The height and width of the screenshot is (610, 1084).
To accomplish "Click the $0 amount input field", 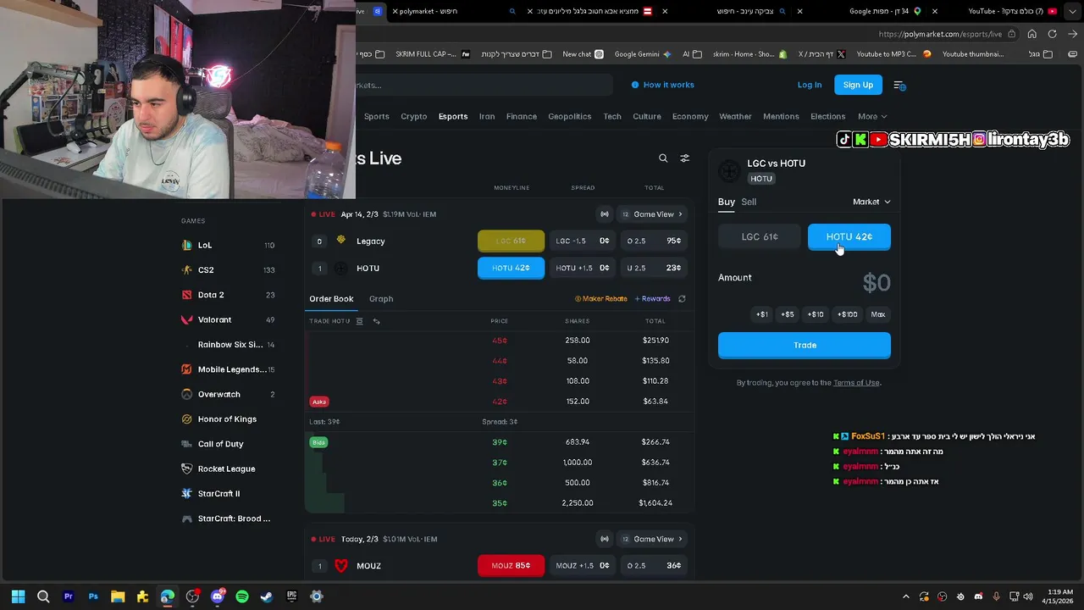I will (x=877, y=283).
